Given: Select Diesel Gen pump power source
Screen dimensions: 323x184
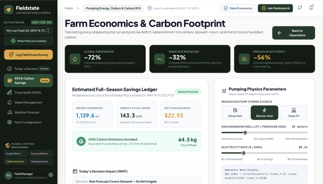Looking at the screenshot, I should tap(235, 113).
